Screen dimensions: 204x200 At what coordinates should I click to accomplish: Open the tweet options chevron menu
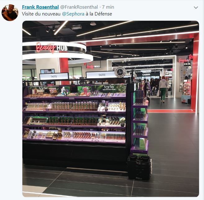196,8
